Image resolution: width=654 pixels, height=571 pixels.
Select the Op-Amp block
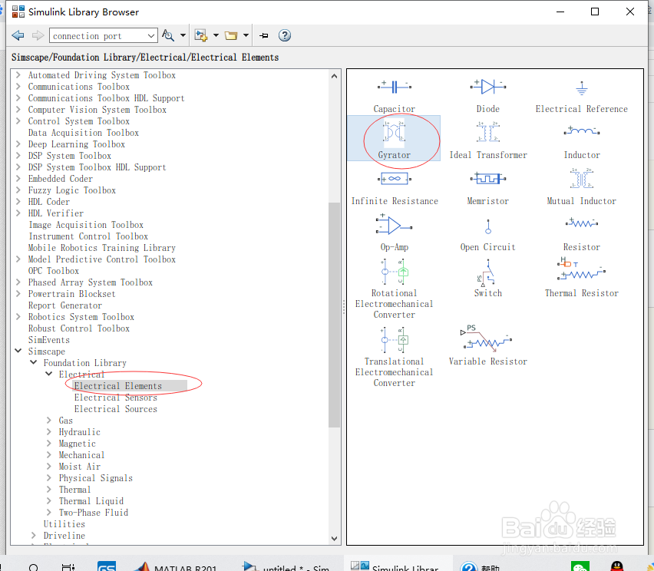[x=394, y=232]
